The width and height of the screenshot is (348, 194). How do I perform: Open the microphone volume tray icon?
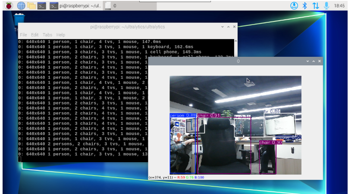[x=326, y=6]
